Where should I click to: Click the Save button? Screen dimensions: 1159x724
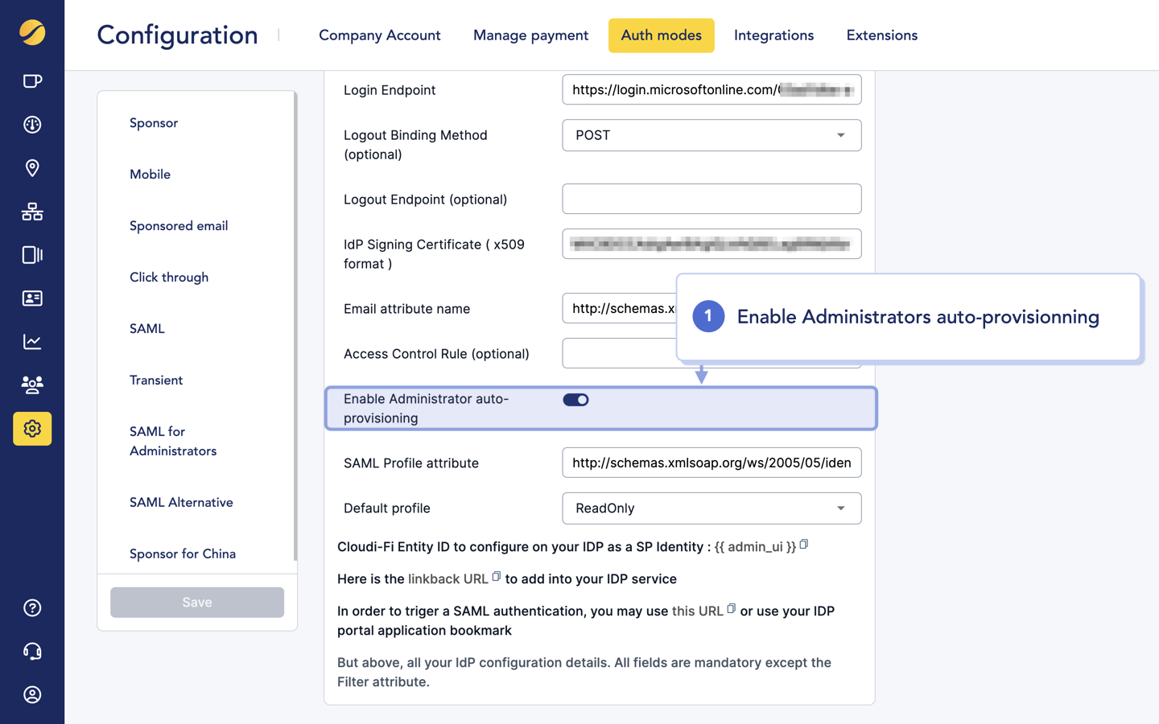click(x=196, y=602)
